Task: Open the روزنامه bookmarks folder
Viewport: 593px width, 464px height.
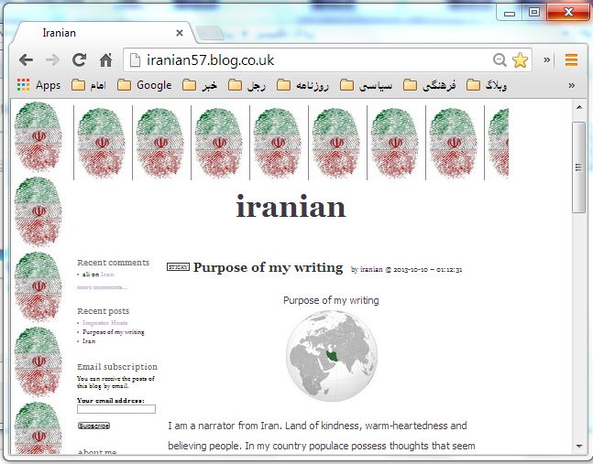Action: point(303,85)
